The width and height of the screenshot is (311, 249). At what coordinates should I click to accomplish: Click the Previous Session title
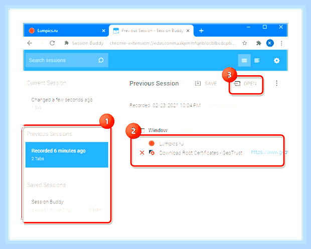(x=154, y=83)
